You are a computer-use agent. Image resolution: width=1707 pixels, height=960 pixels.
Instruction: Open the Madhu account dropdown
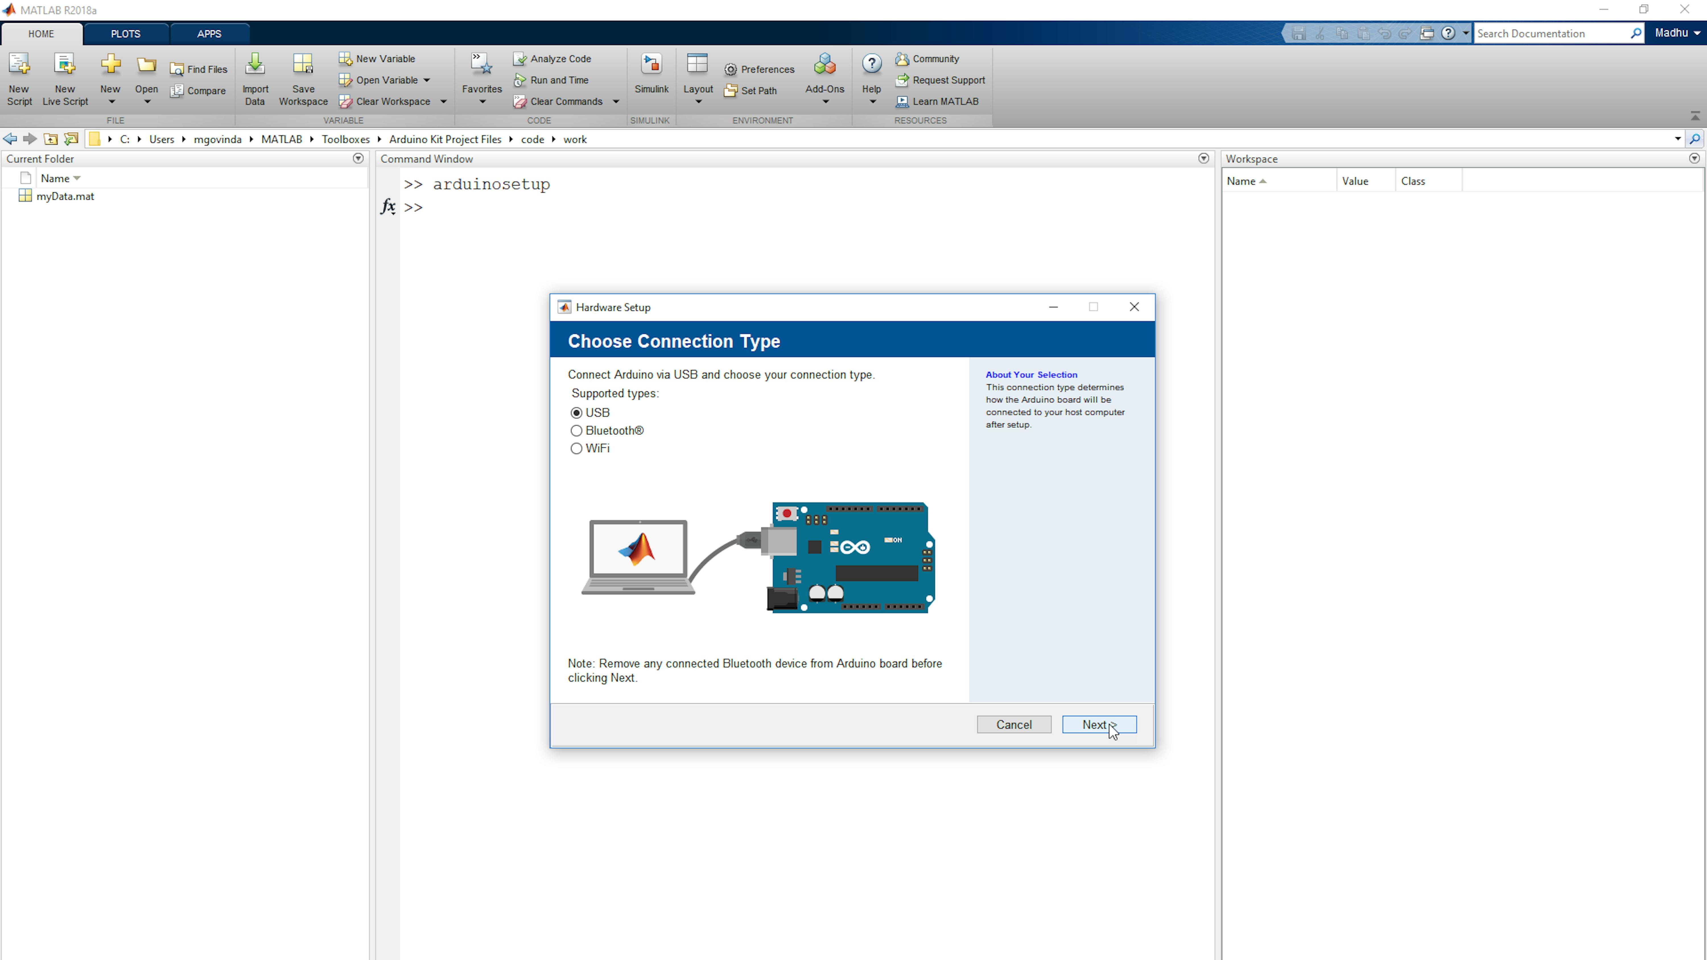tap(1678, 33)
